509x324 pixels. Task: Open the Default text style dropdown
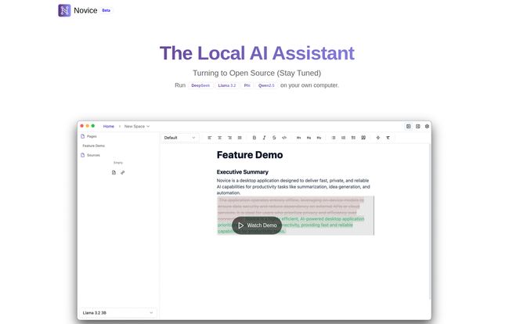179,138
